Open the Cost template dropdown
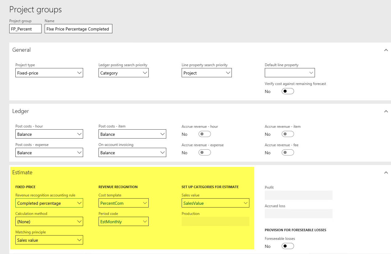 click(123, 203)
